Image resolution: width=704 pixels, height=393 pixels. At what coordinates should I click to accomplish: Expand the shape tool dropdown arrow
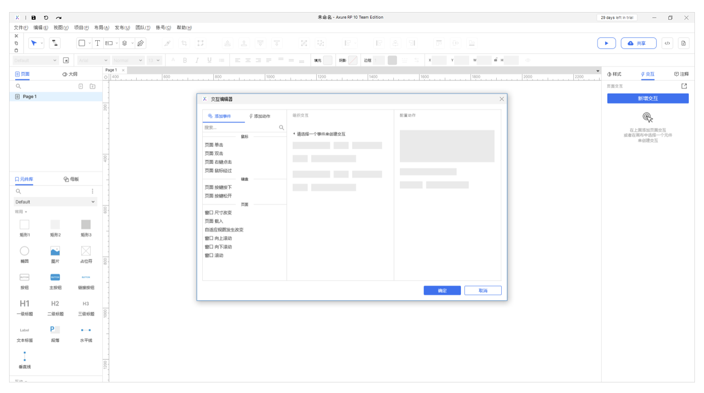click(x=90, y=43)
